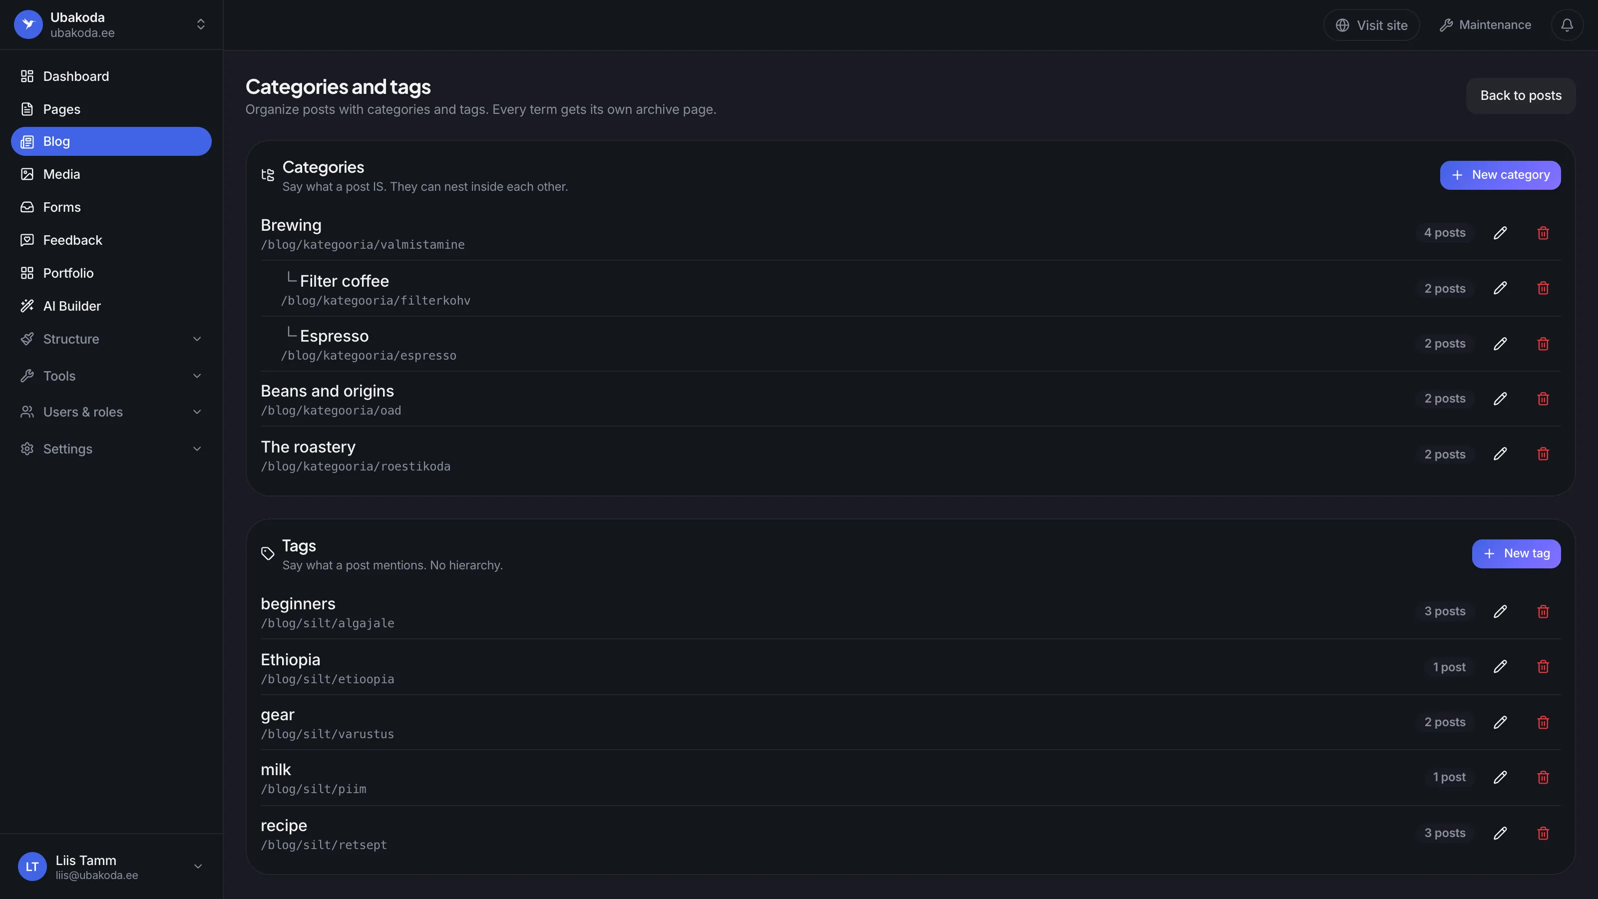
Task: Open the Media section
Action: point(111,174)
